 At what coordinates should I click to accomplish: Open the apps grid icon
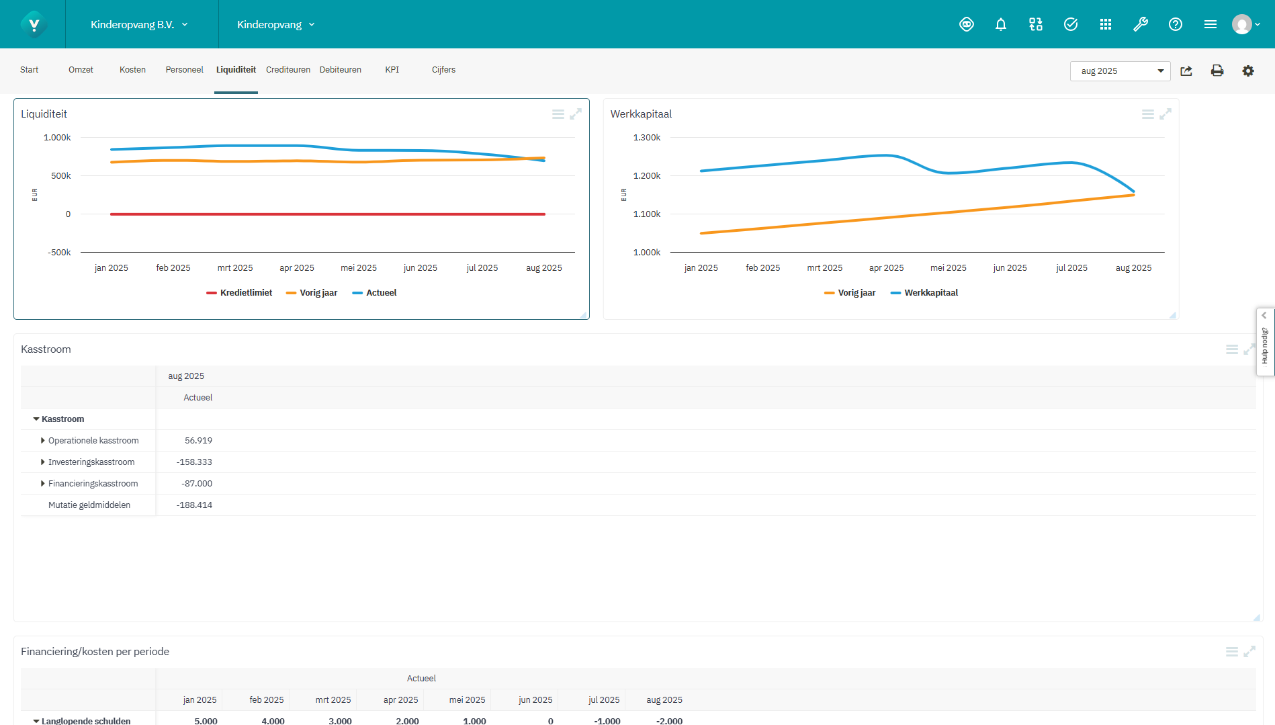pos(1105,25)
